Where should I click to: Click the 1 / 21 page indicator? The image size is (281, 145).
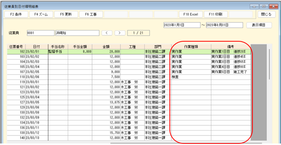pos(138,33)
